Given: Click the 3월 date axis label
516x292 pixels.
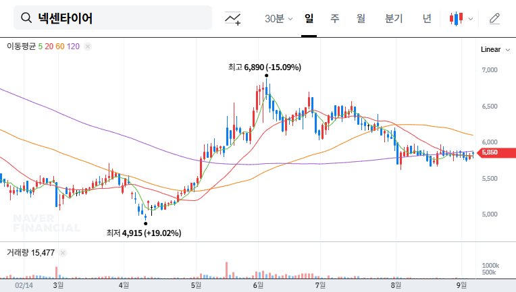Looking at the screenshot, I should click(58, 285).
